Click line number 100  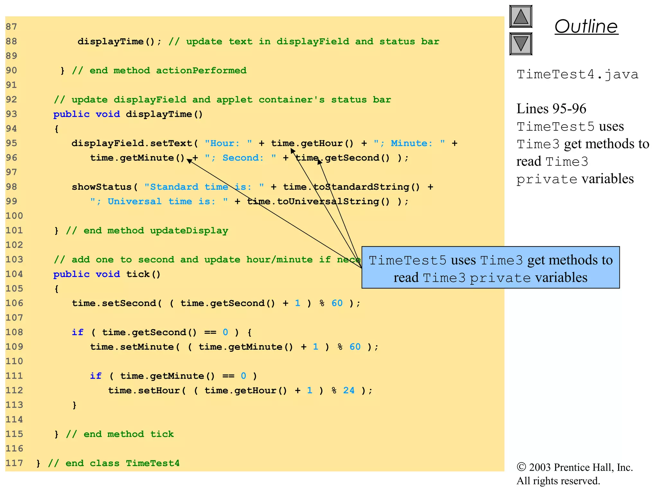pyautogui.click(x=14, y=216)
